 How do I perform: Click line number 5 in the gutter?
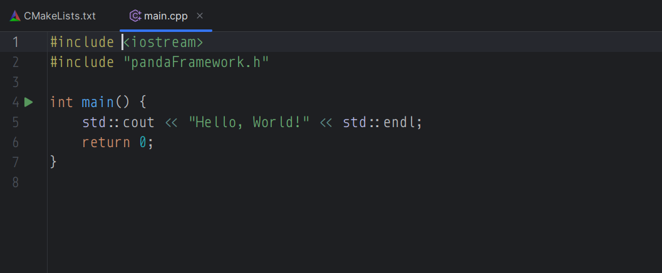15,122
